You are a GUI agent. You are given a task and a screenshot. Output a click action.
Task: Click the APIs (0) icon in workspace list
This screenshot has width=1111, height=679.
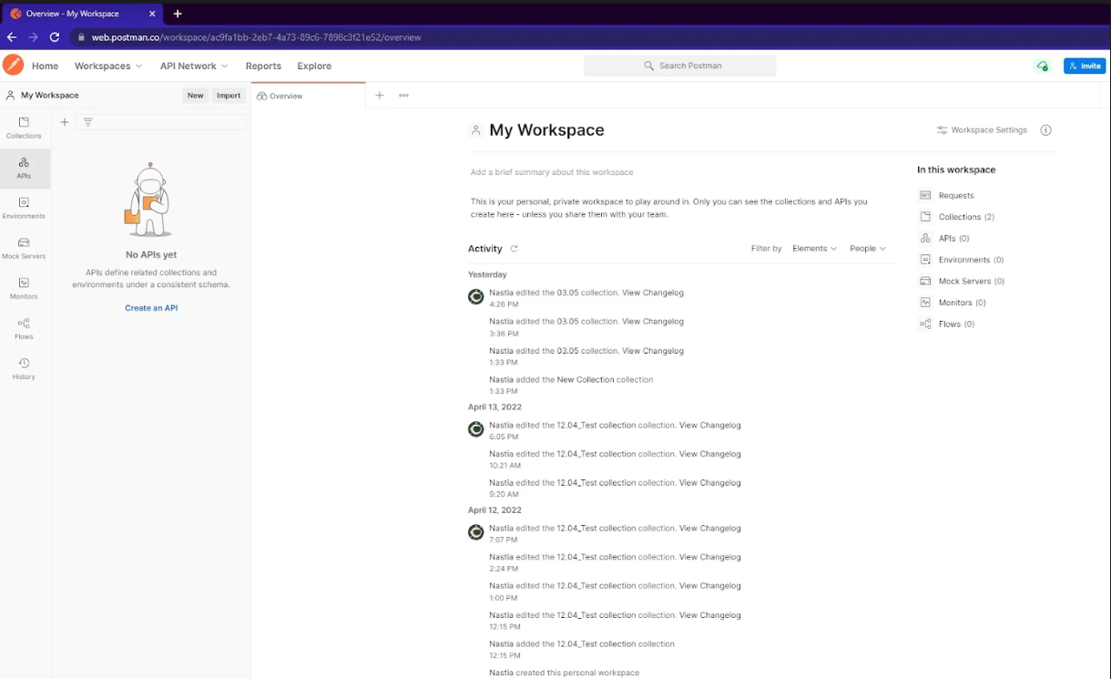925,238
